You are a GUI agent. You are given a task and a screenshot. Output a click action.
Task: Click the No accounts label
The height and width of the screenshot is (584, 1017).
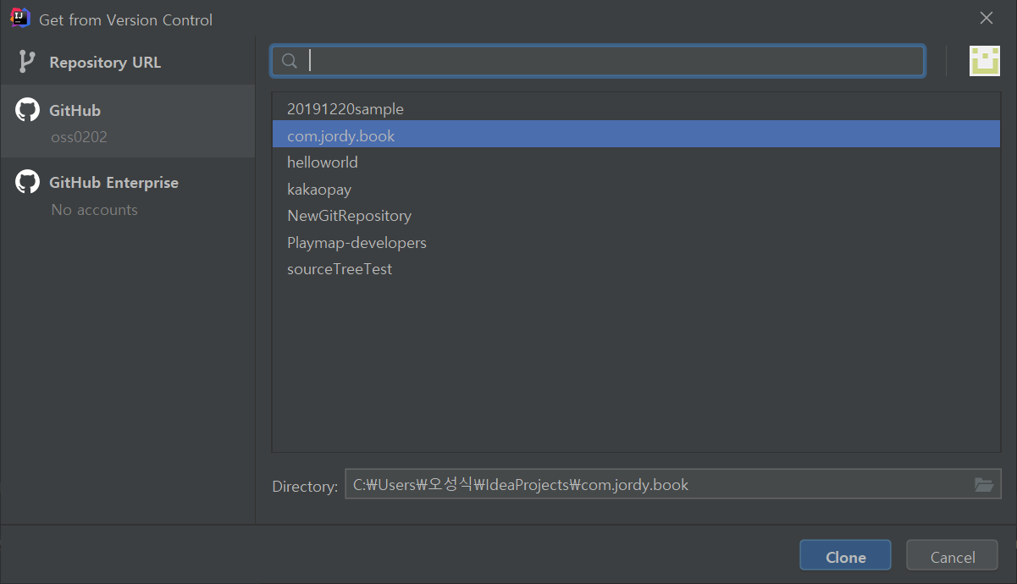(94, 209)
